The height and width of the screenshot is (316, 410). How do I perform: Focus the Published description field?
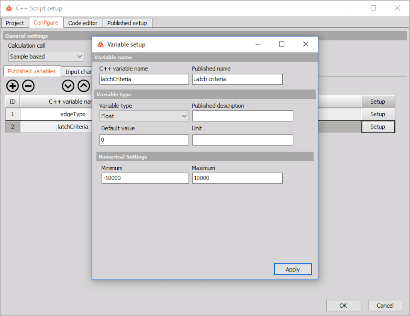(242, 116)
